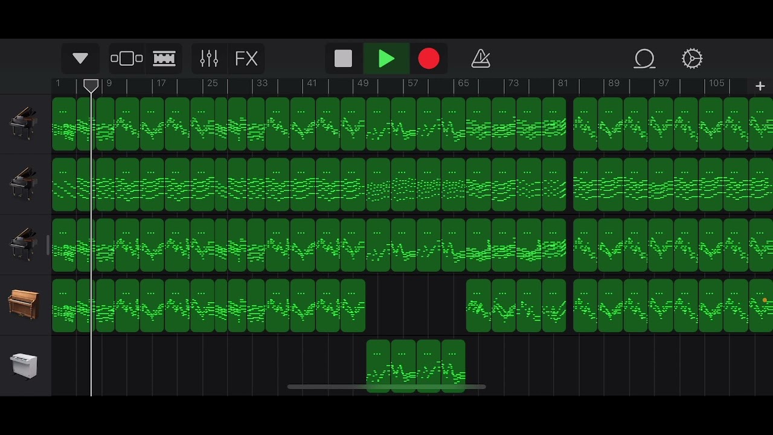Select the third grand piano track icon
Viewport: 773px width, 435px height.
coord(24,244)
